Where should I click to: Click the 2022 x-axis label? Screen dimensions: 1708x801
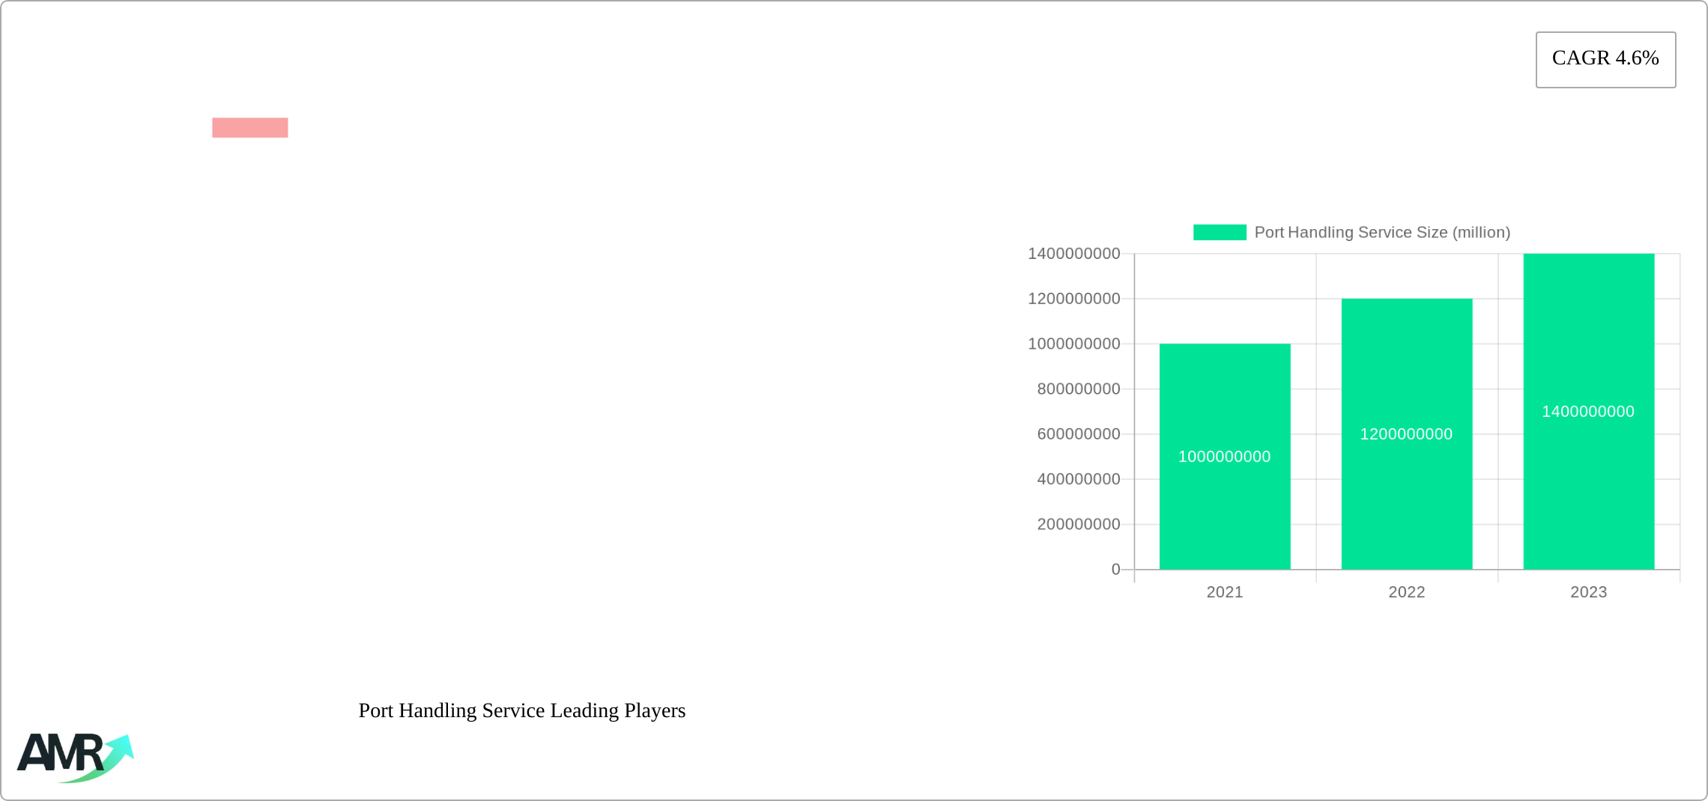[x=1406, y=592]
